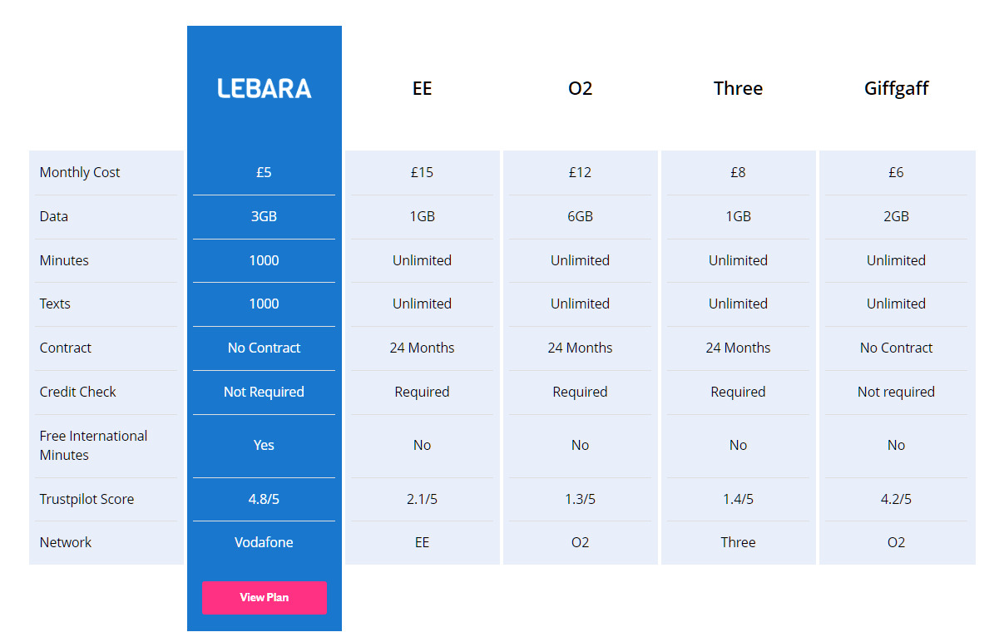Screen dimensions: 1004x642
Task: Click the Free International Minutes row label
Action: pyautogui.click(x=93, y=445)
